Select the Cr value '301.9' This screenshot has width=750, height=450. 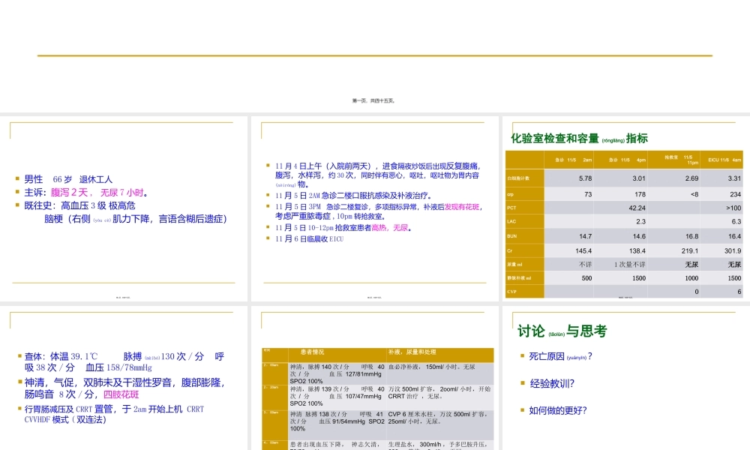tap(721, 250)
